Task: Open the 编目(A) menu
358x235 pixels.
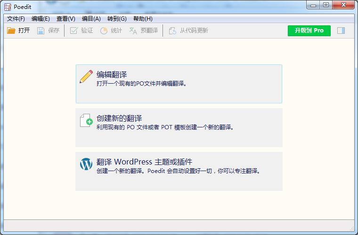Action: [91, 19]
